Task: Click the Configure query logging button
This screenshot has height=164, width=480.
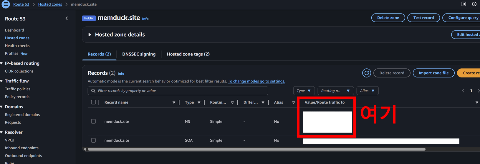Action: click(x=461, y=18)
